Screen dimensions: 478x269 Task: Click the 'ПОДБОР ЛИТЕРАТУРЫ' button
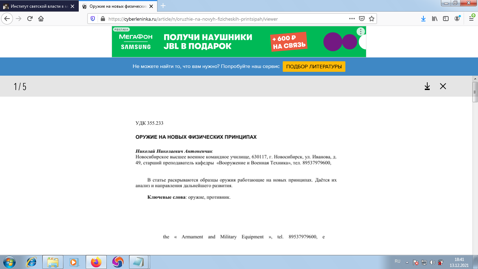(x=314, y=67)
